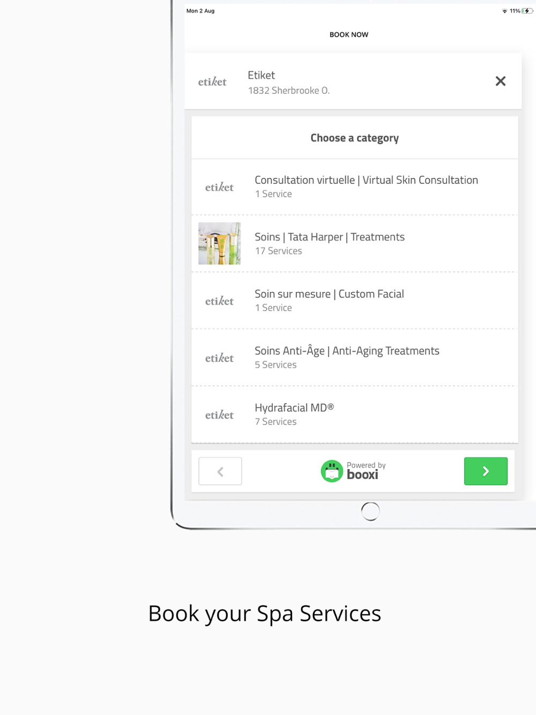536x715 pixels.
Task: Tap the BOOK NOW title
Action: [x=349, y=34]
